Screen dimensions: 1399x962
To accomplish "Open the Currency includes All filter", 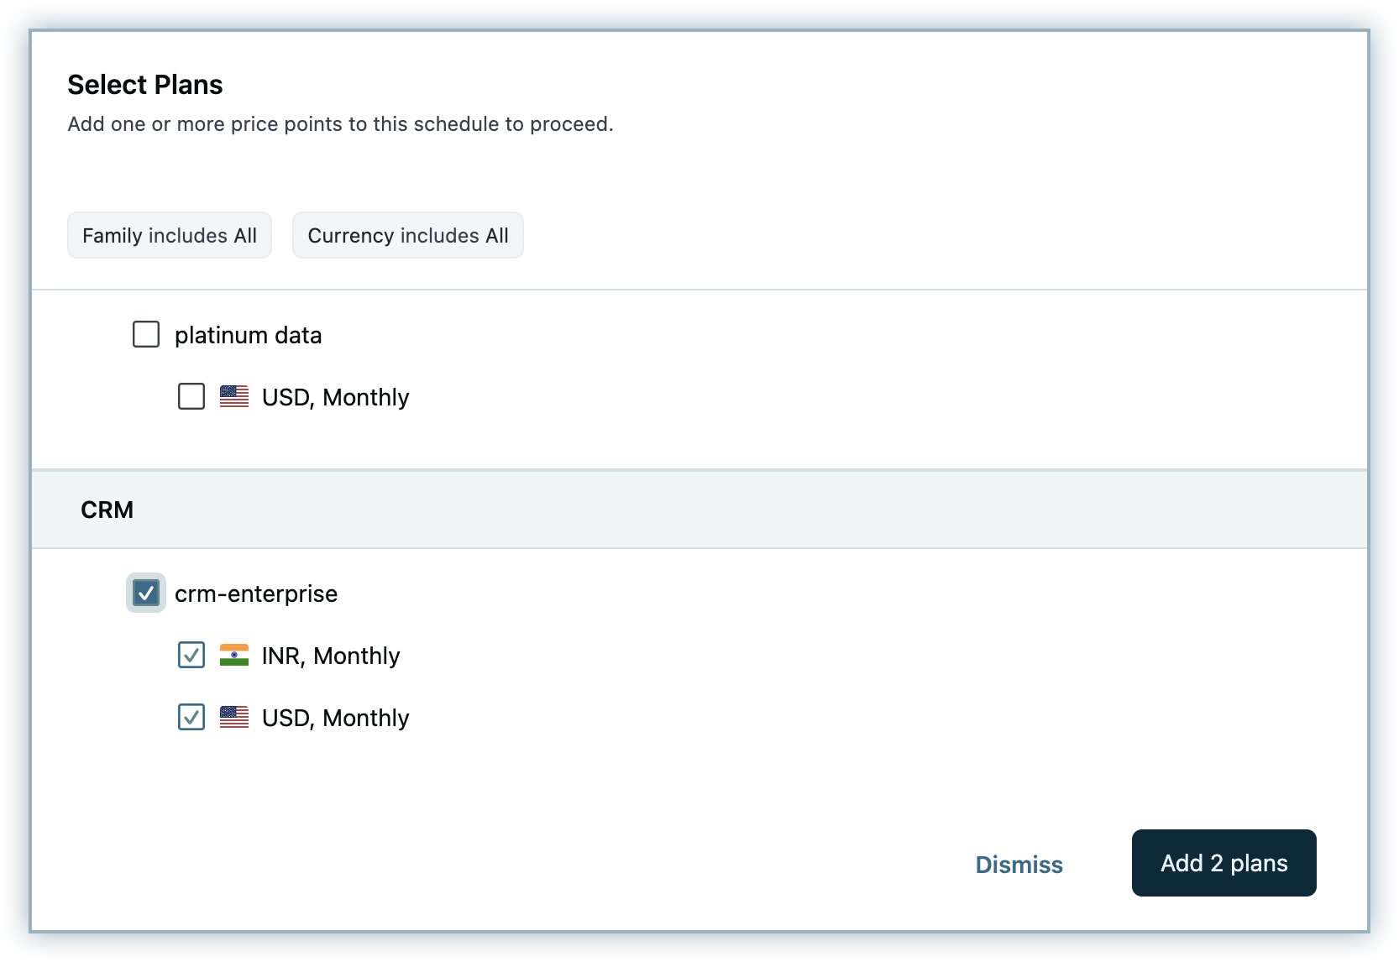I will pyautogui.click(x=407, y=235).
